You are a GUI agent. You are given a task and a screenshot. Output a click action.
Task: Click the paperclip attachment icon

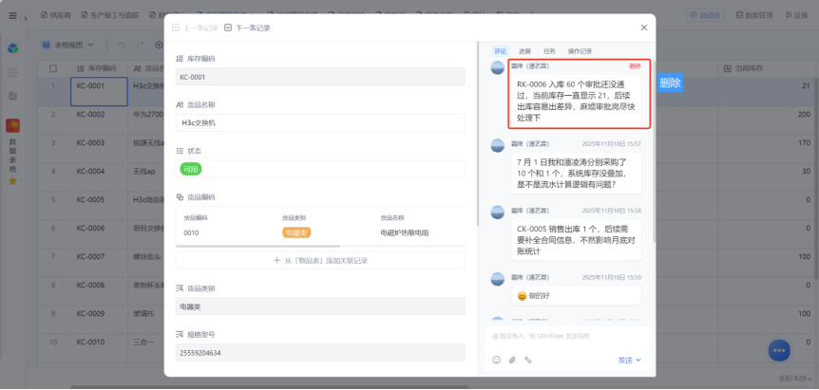point(512,360)
